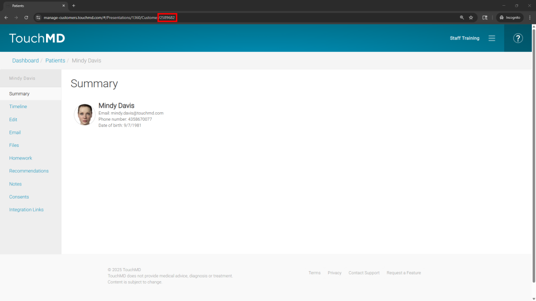Open the Files sidebar item

(x=14, y=145)
